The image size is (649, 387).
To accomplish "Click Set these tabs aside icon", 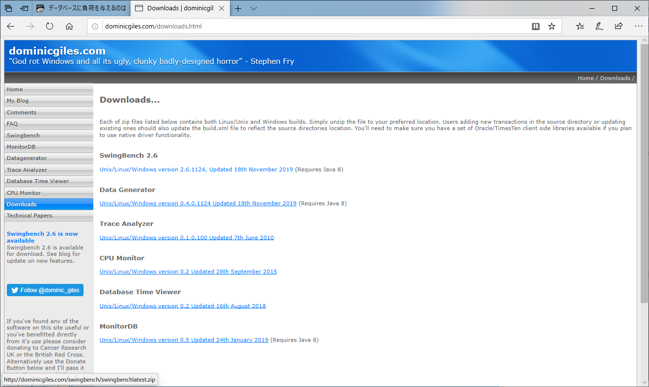I will [x=24, y=8].
